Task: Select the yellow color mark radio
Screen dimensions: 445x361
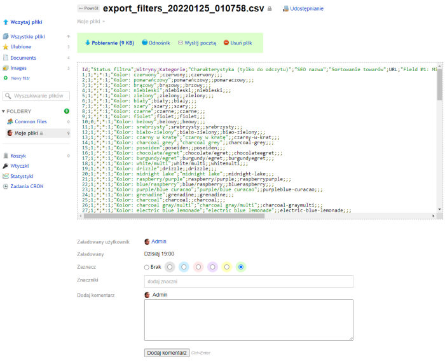Action: tap(226, 267)
